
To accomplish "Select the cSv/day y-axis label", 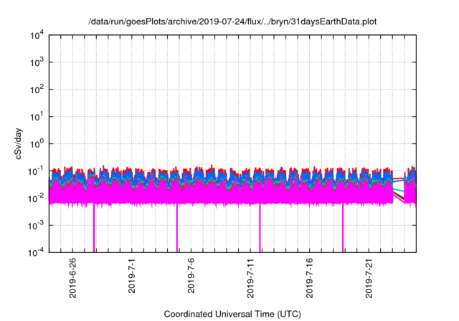I will coord(19,143).
